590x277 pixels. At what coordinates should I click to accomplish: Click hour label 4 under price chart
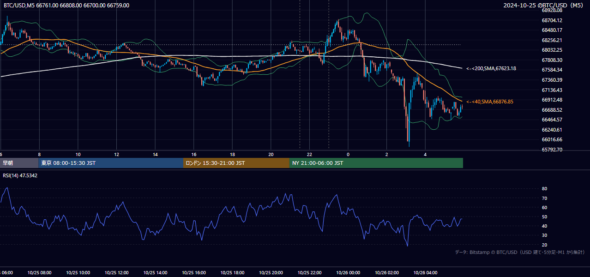pyautogui.click(x=426, y=154)
